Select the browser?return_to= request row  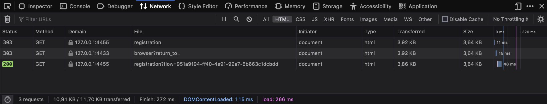coord(273,53)
